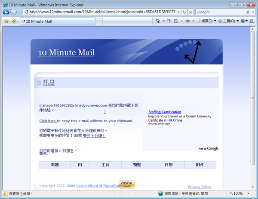Click the Print toolbar icon

click(188, 21)
